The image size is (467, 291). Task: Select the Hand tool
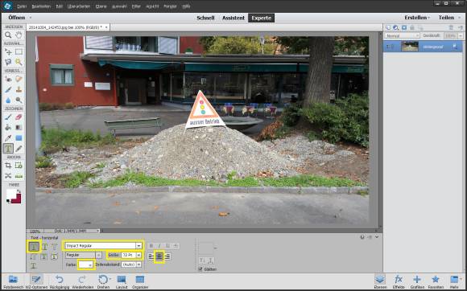coord(19,35)
